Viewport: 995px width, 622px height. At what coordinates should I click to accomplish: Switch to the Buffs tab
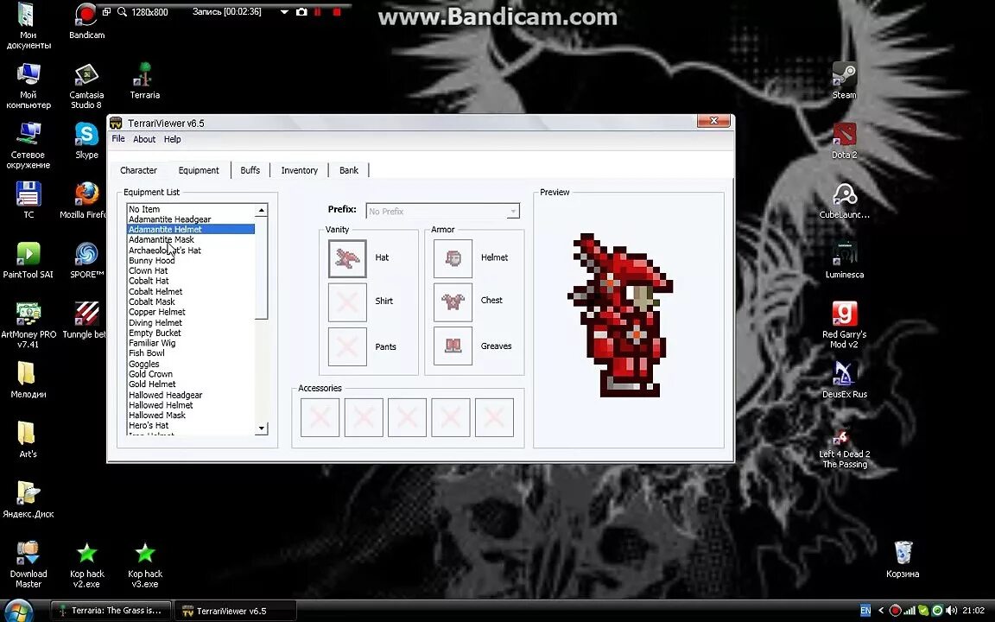250,170
